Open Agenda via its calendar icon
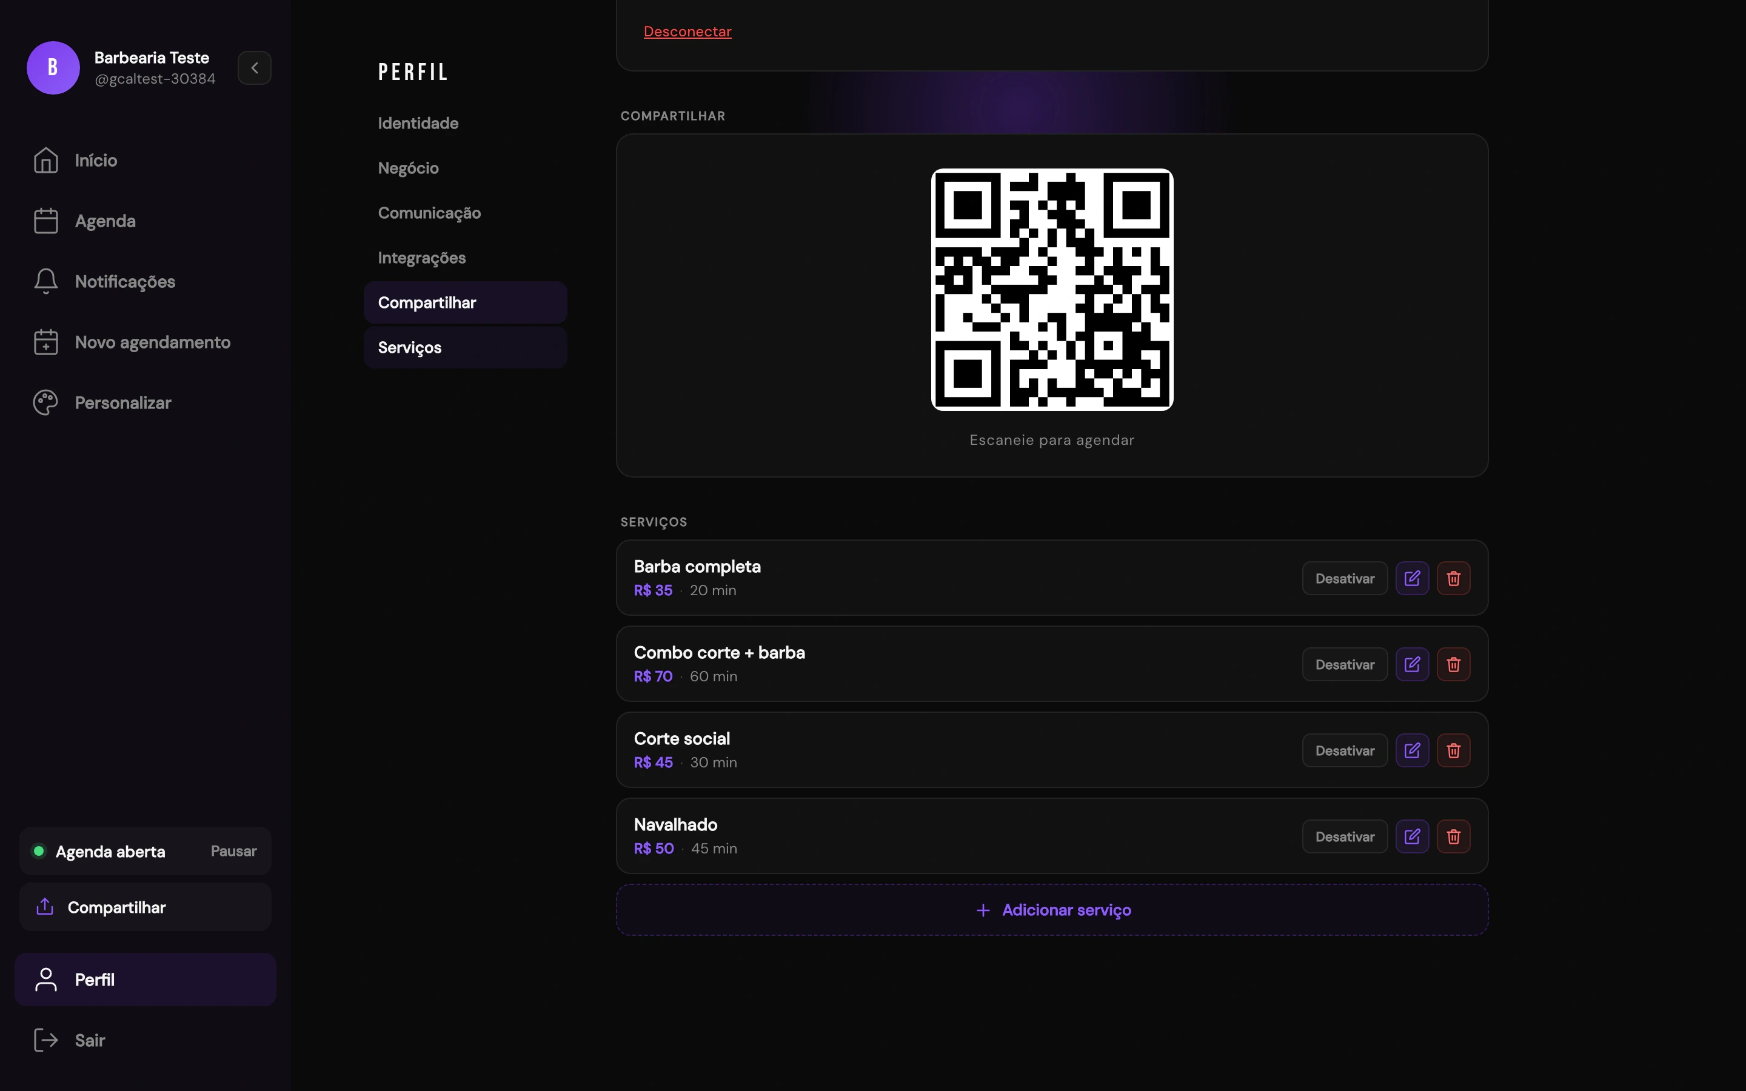This screenshot has width=1746, height=1091. [45, 221]
